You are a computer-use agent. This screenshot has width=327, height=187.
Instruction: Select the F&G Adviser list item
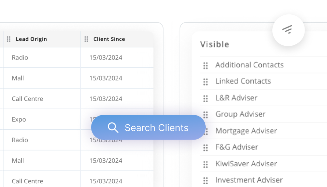pos(264,147)
